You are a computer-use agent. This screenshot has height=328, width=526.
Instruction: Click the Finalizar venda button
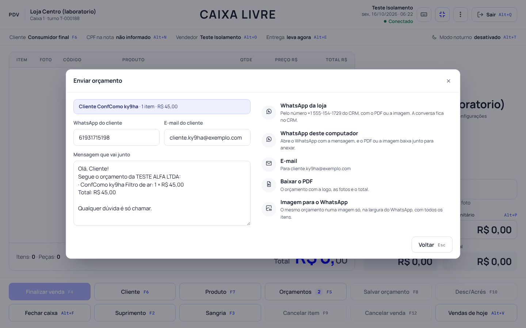50,292
